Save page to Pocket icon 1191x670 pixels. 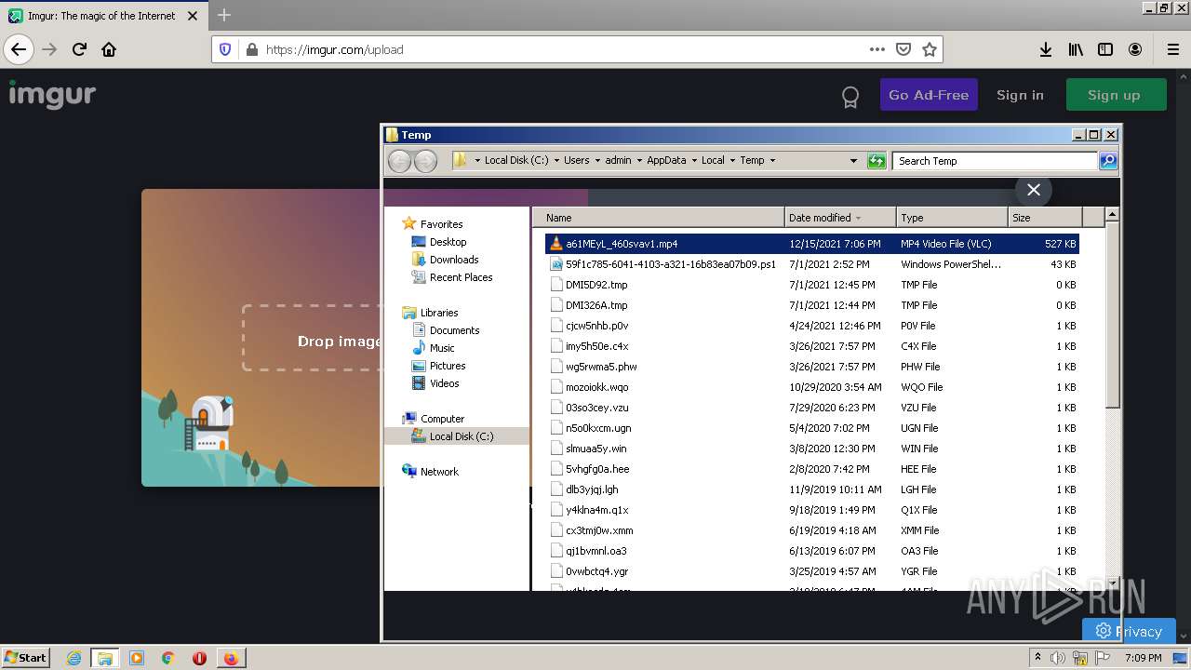pos(903,49)
